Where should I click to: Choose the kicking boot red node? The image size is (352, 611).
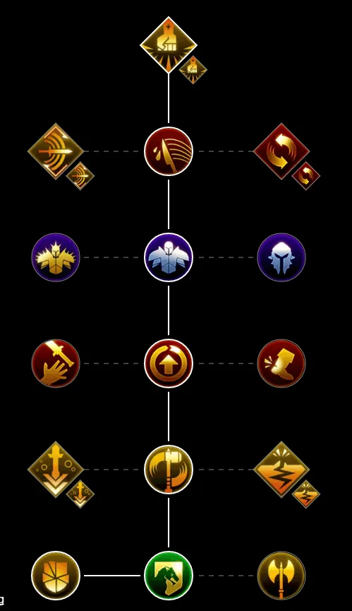click(281, 363)
